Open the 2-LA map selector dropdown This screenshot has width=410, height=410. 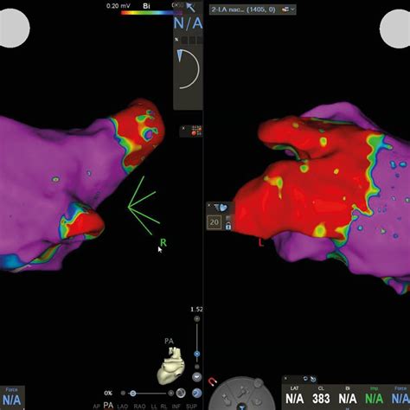click(x=253, y=10)
